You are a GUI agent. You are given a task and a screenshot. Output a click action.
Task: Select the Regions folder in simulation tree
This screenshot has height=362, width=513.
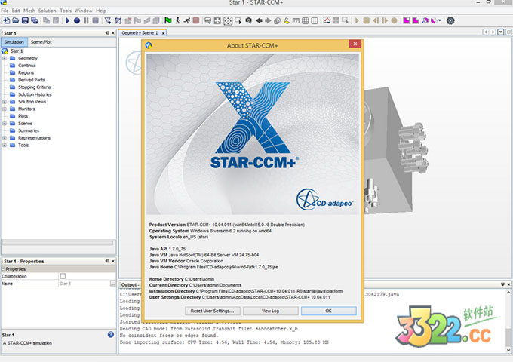coord(26,72)
